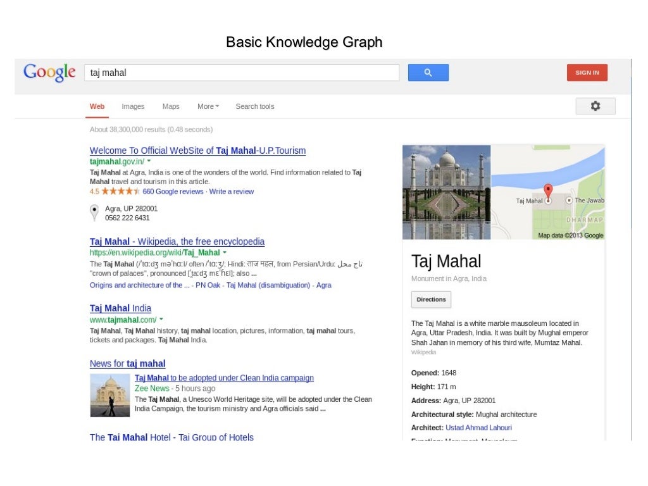The height and width of the screenshot is (486, 648).
Task: Open Taj Mahal (disambiguation) sitelink
Action: click(x=268, y=285)
